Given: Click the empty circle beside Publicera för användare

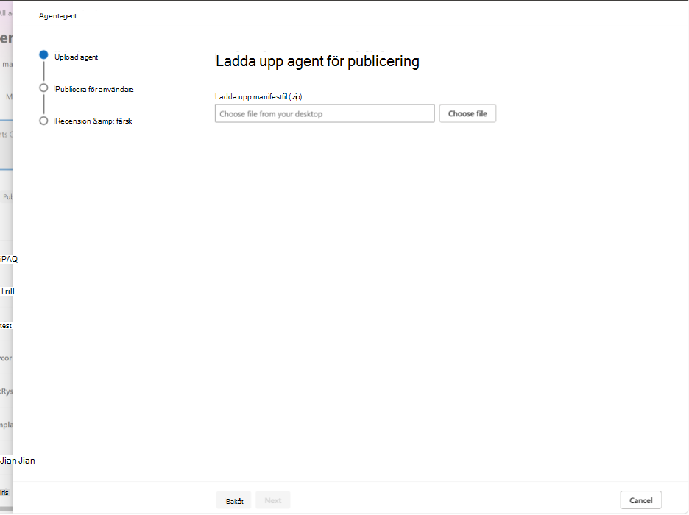Looking at the screenshot, I should click(x=43, y=88).
